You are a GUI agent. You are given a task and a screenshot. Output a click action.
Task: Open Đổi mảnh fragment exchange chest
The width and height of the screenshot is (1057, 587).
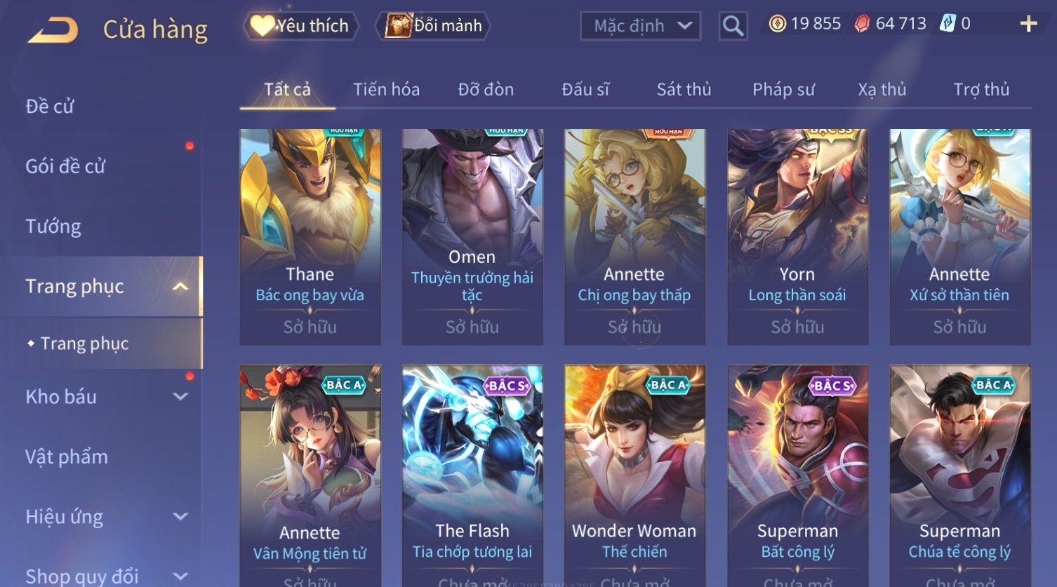point(433,26)
